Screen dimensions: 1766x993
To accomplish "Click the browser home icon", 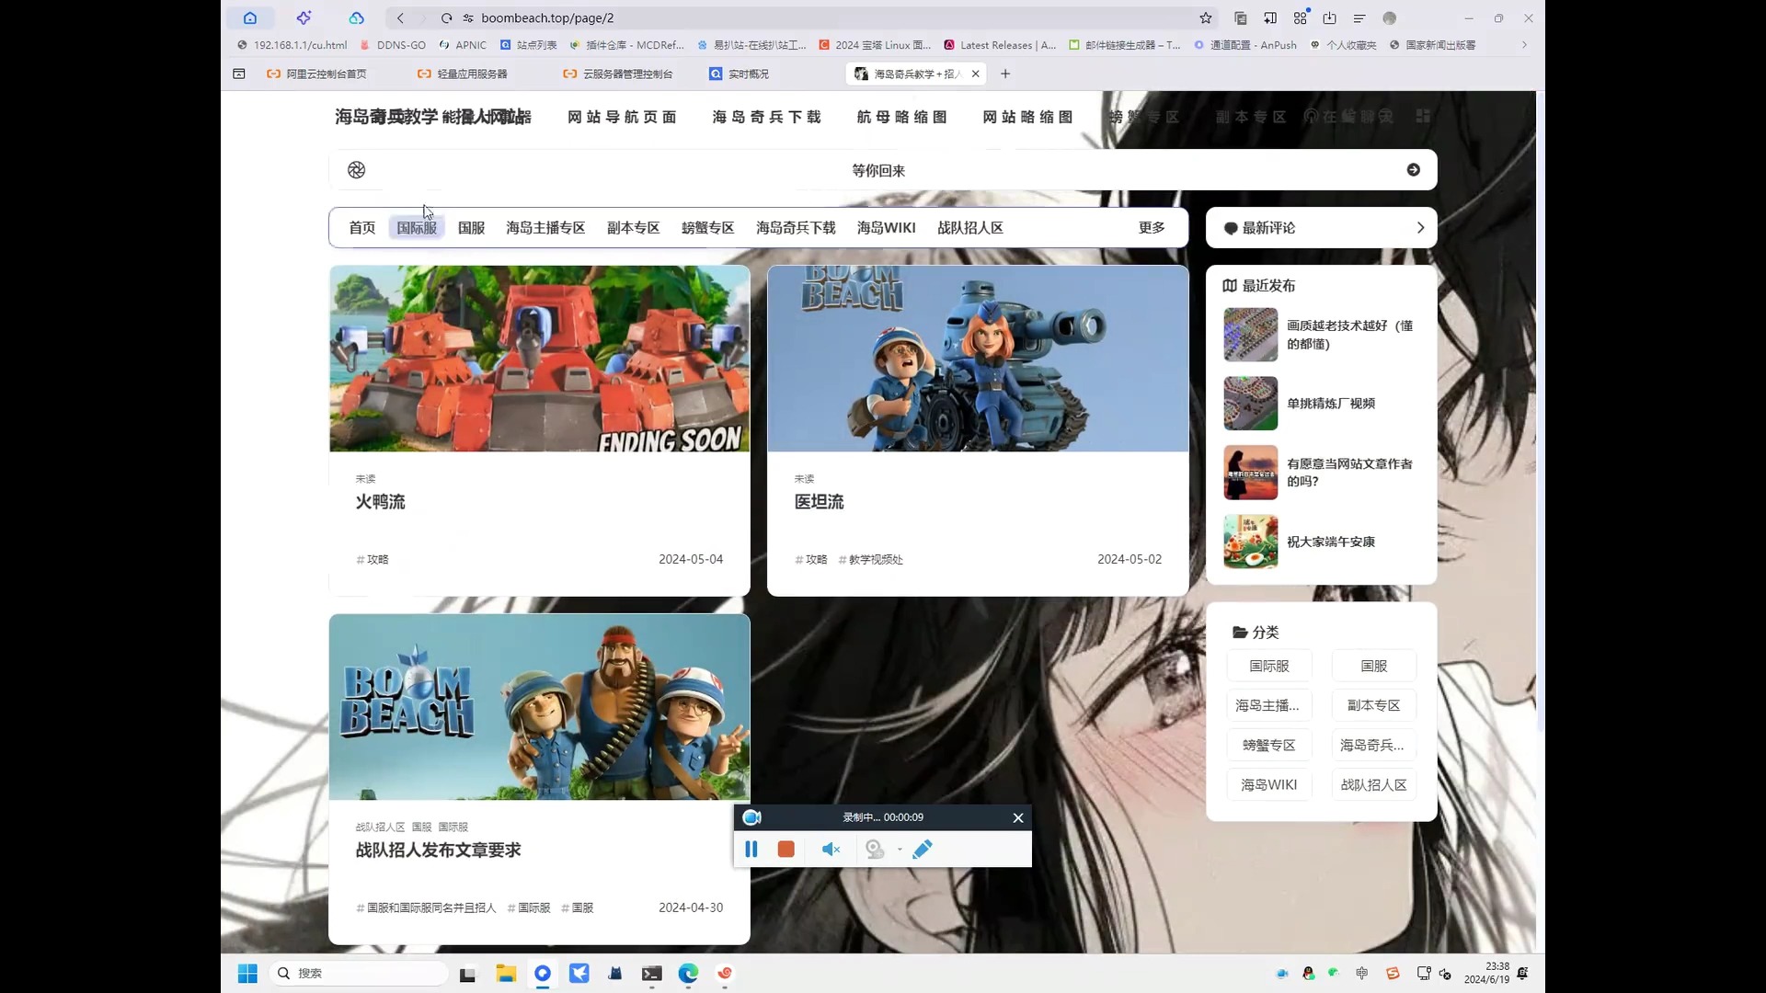I will coord(250,17).
